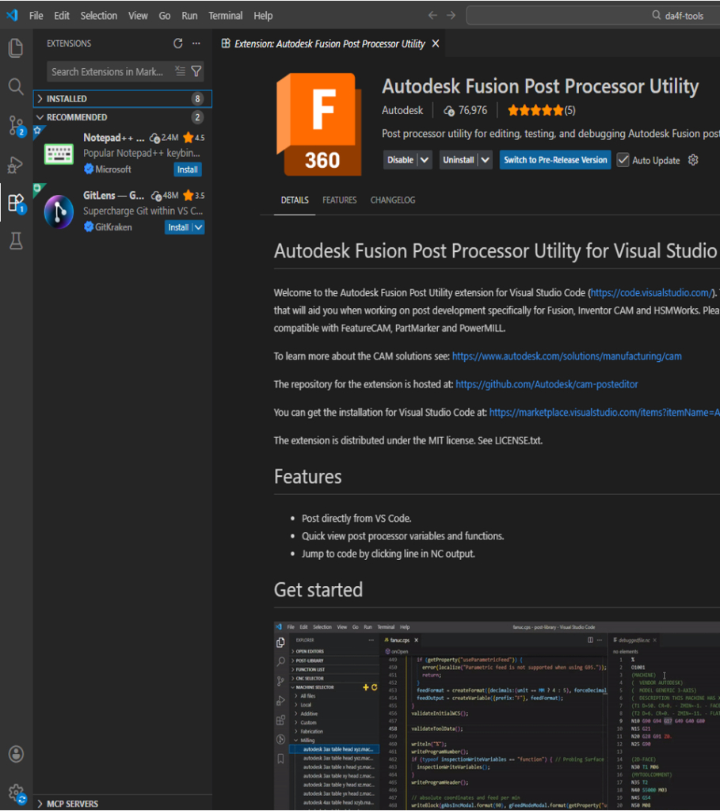Install the Notepad++ keymap extension
The width and height of the screenshot is (720, 811).
click(x=188, y=169)
